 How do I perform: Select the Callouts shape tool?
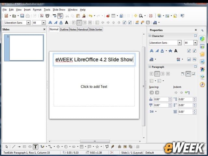pos(89,147)
